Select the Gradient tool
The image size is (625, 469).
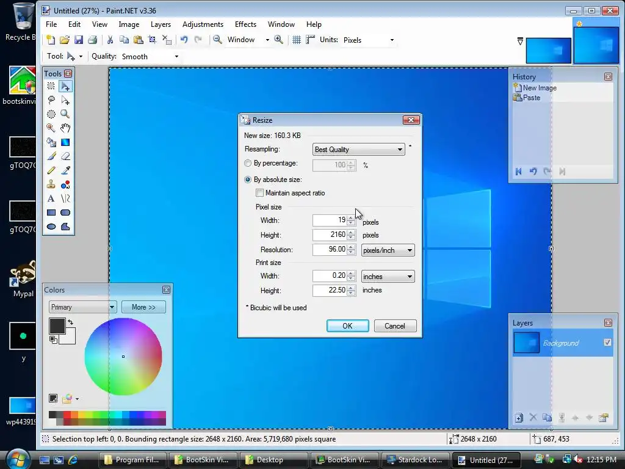click(65, 142)
